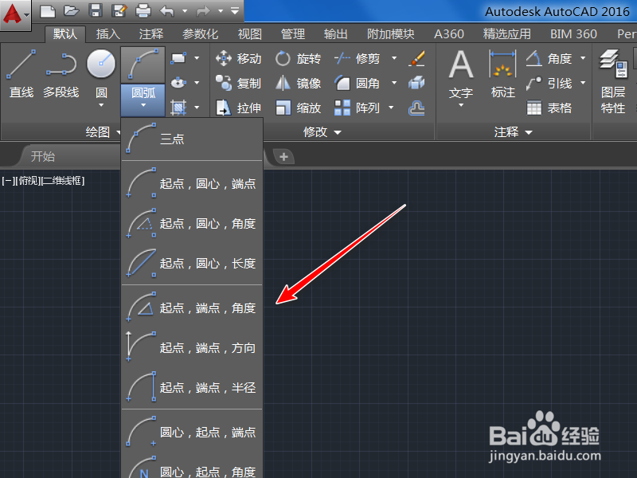637x478 pixels.
Task: Select the 缩放 scale tool
Action: click(x=298, y=108)
